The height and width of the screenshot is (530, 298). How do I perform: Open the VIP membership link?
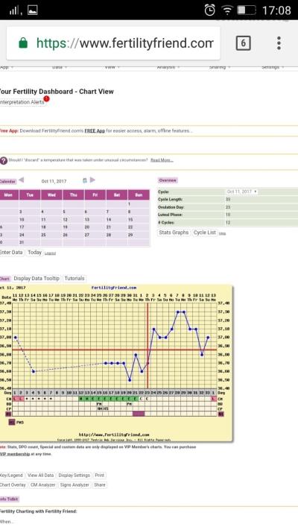click(15, 454)
